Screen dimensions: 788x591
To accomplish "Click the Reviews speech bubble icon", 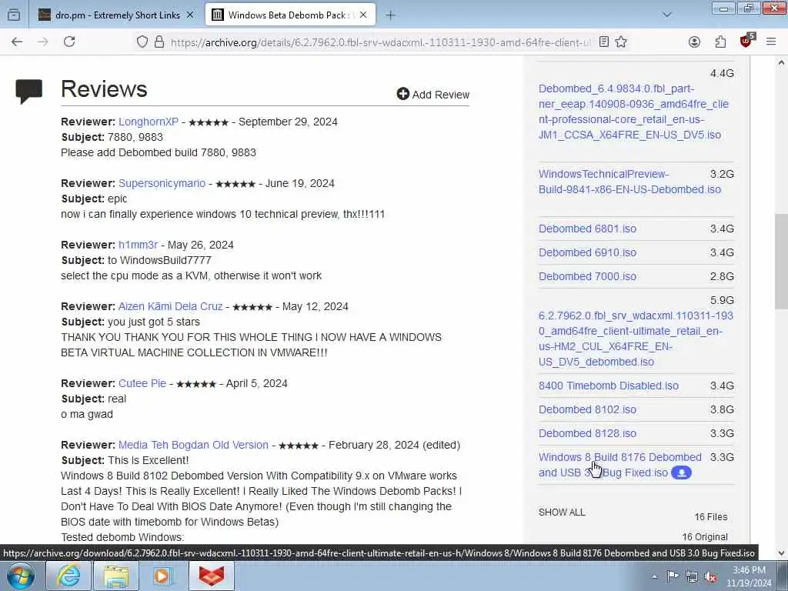I will point(28,92).
